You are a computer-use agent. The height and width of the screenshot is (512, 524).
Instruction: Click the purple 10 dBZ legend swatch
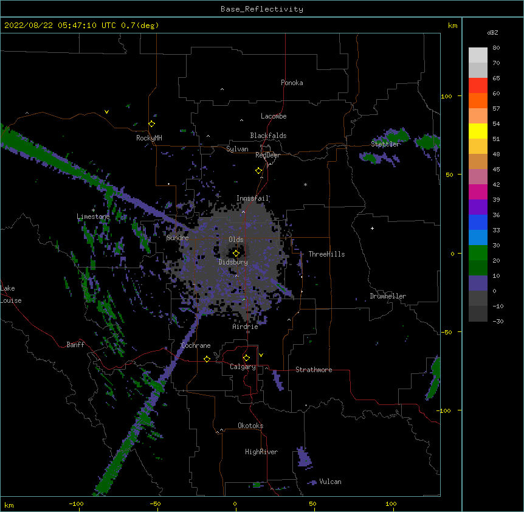(478, 283)
